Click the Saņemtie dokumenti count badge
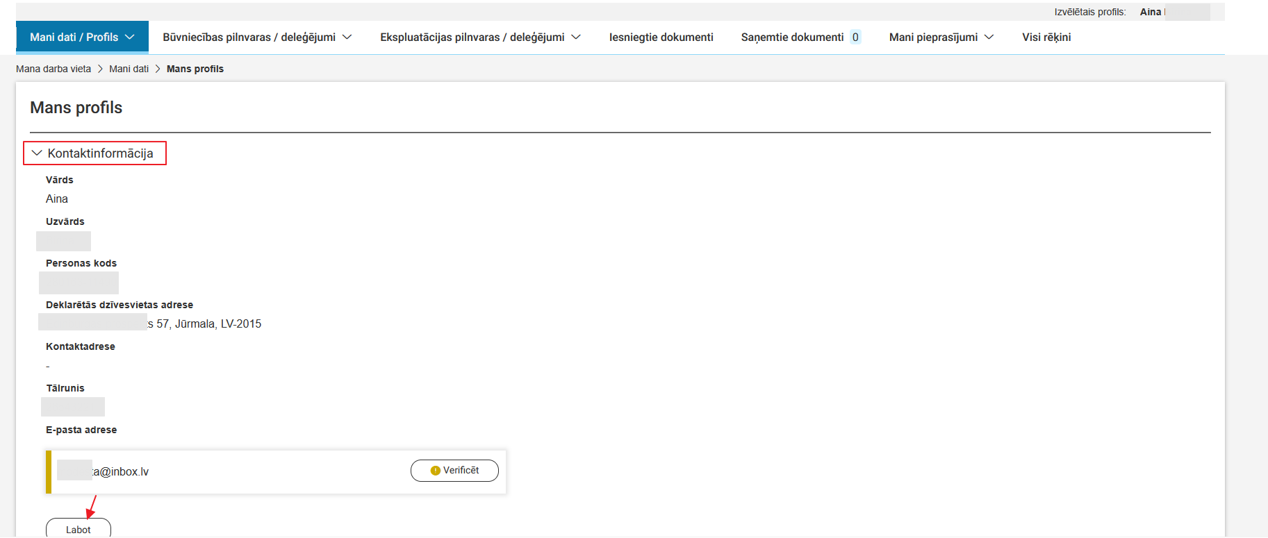Viewport: 1268px width, 538px height. click(855, 37)
